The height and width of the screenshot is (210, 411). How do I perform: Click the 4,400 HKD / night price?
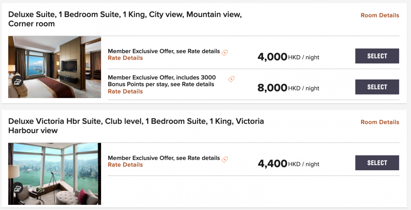coord(288,164)
